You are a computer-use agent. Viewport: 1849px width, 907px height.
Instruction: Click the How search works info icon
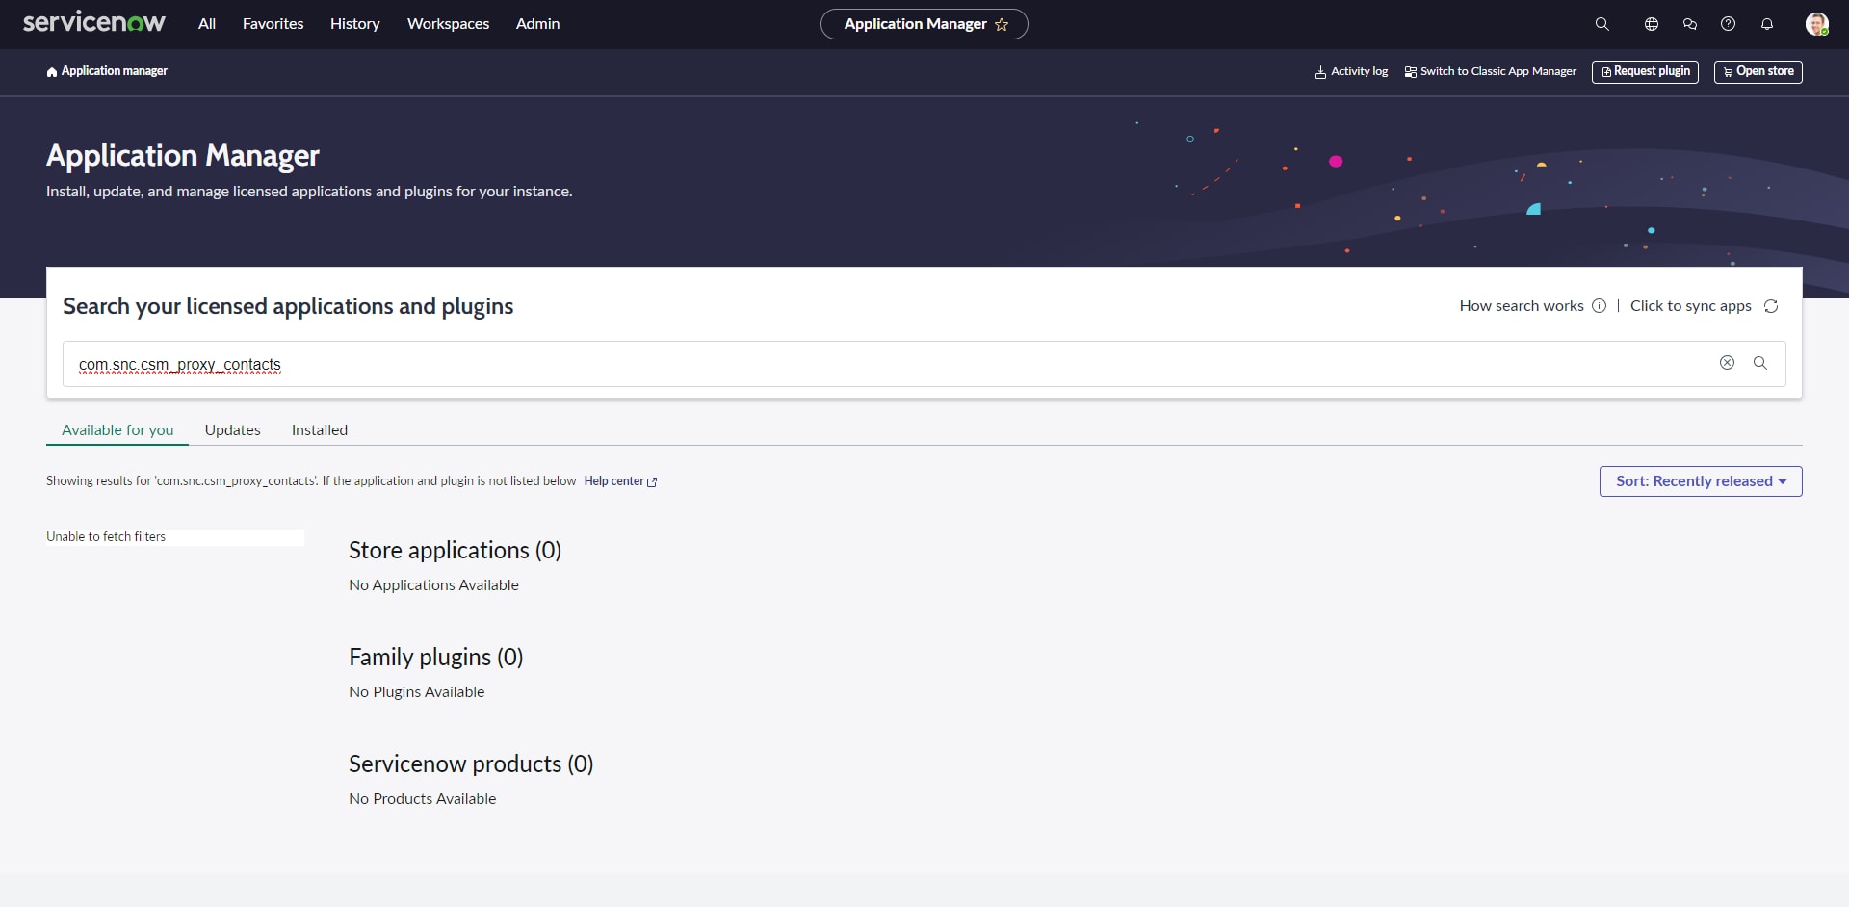coord(1600,306)
